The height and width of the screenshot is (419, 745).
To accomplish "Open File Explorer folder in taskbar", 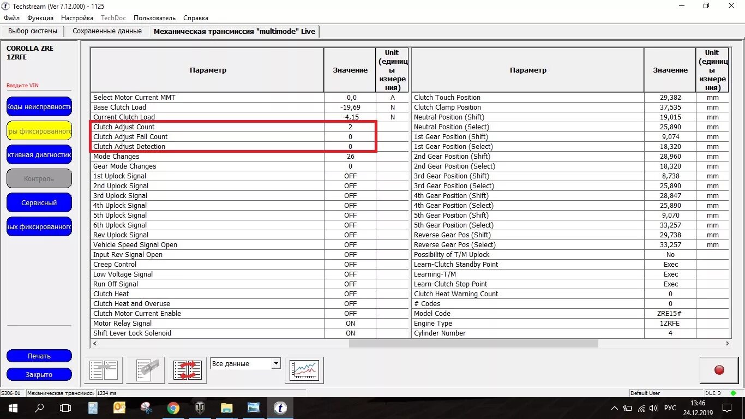I will [x=227, y=408].
